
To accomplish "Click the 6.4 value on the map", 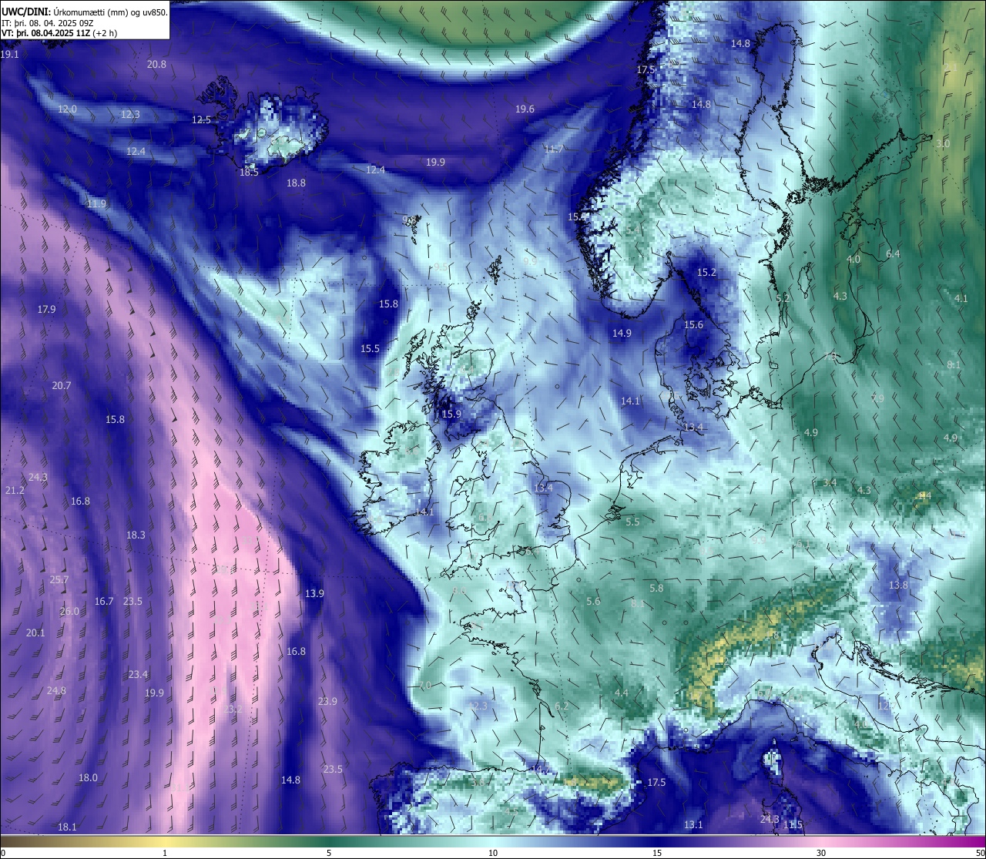I will click(x=893, y=254).
